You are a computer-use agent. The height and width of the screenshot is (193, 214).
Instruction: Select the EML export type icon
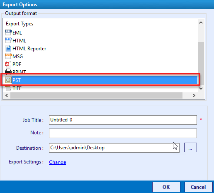(8, 32)
